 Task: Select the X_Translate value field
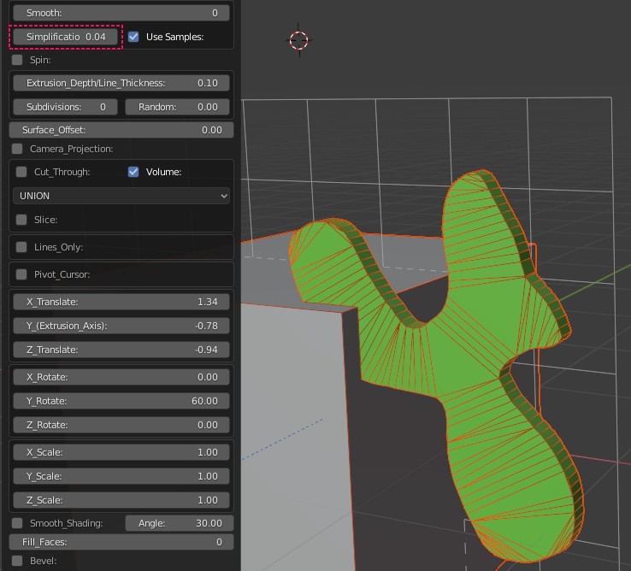(122, 302)
